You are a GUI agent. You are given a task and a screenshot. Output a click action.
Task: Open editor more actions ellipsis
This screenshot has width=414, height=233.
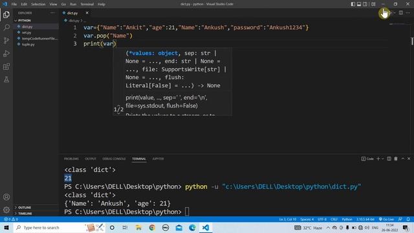(x=408, y=13)
